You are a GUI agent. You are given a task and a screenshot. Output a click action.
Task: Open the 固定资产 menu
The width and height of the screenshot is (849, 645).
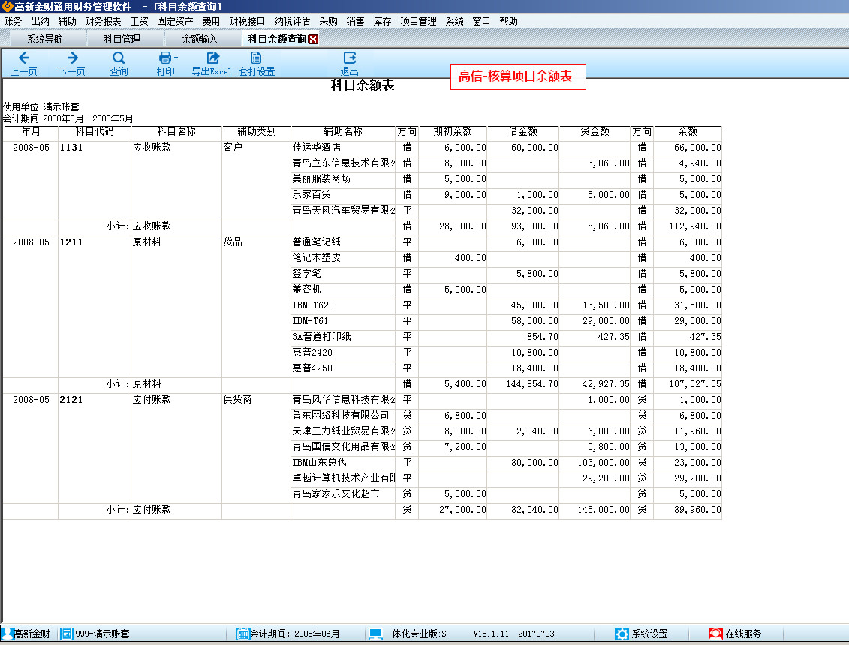(175, 21)
